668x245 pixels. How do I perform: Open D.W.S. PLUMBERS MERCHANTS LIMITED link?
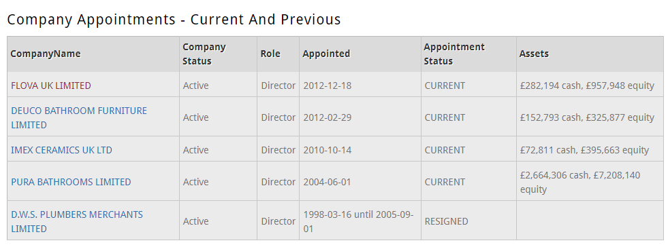pos(77,221)
